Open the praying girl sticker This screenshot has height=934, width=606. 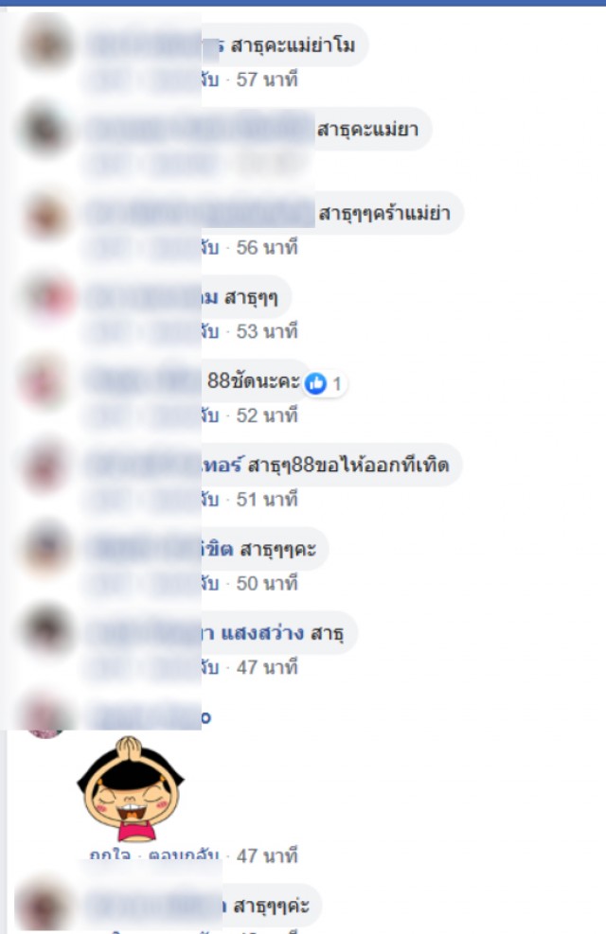tap(131, 789)
